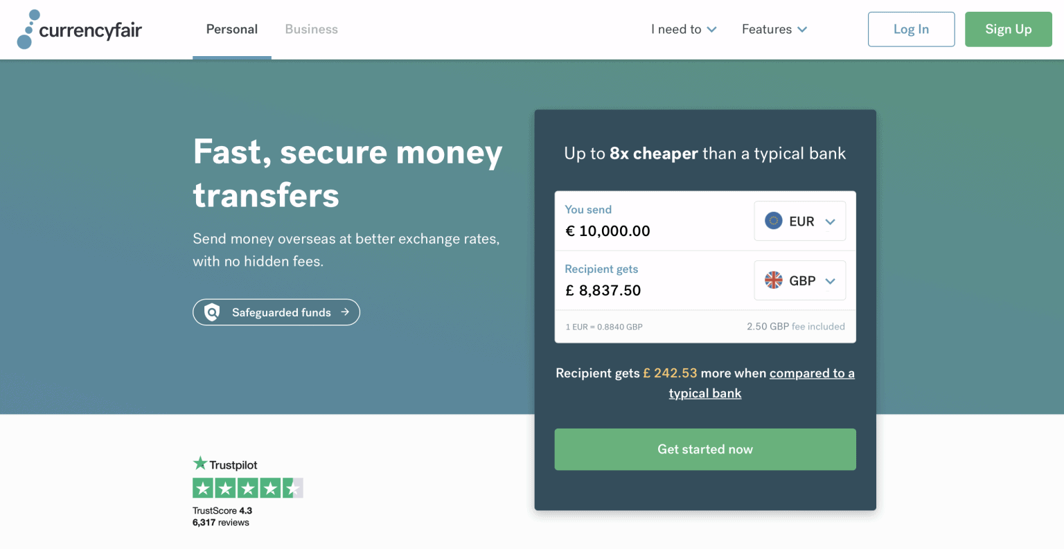Click the shield icon on Safeguarded funds
Screen dimensions: 1064x549
coord(213,312)
